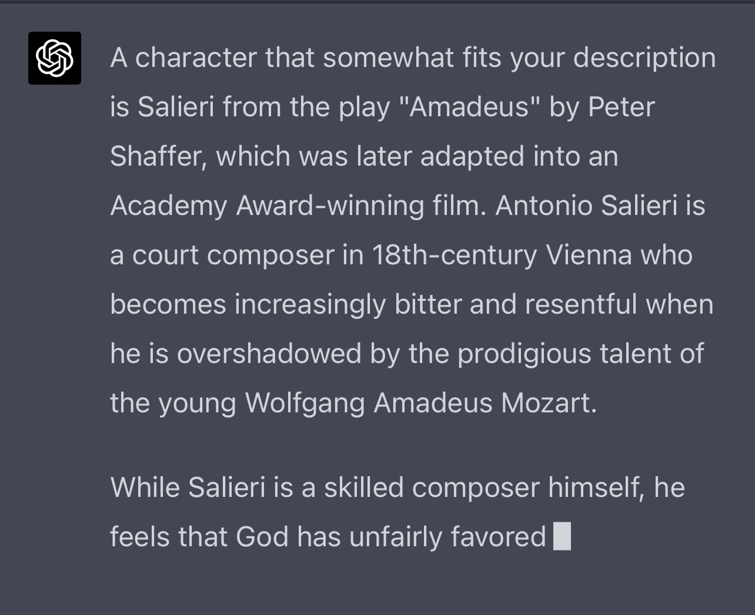
Task: Click the name "Peter" in the response
Action: click(621, 107)
